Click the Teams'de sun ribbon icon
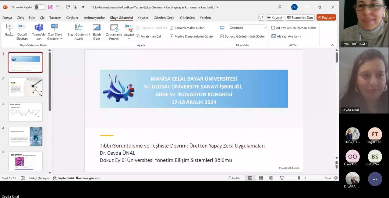This screenshot has width=389, height=198. click(x=39, y=32)
